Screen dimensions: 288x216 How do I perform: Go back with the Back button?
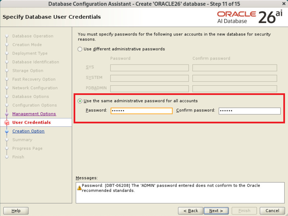click(190, 211)
